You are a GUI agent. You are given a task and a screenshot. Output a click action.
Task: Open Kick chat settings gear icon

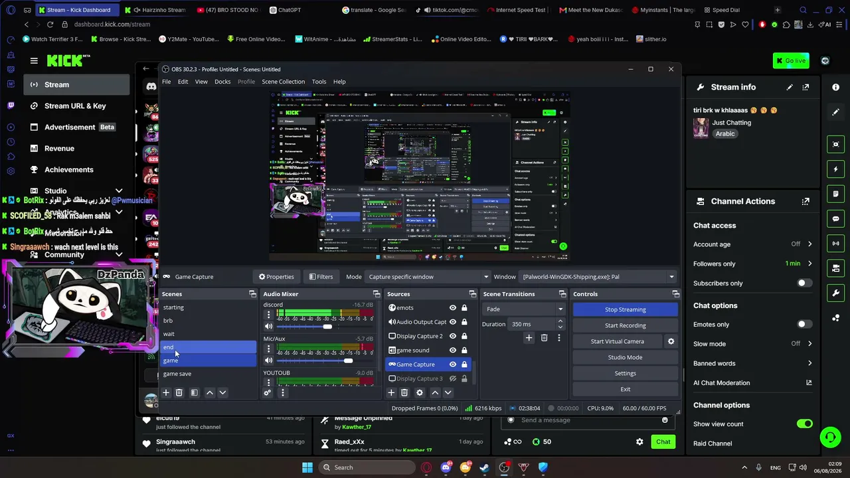tap(639, 441)
